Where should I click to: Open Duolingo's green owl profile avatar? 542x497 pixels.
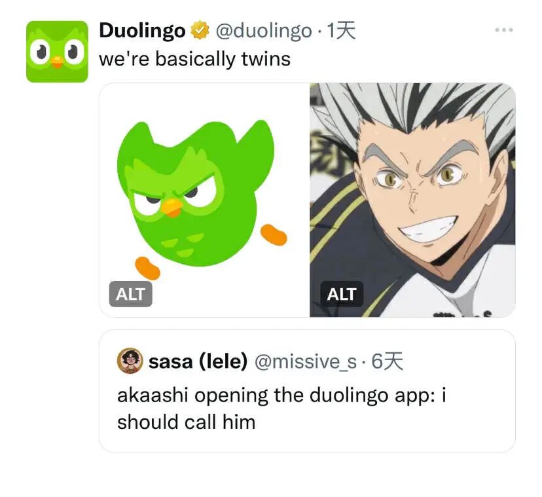(x=57, y=52)
